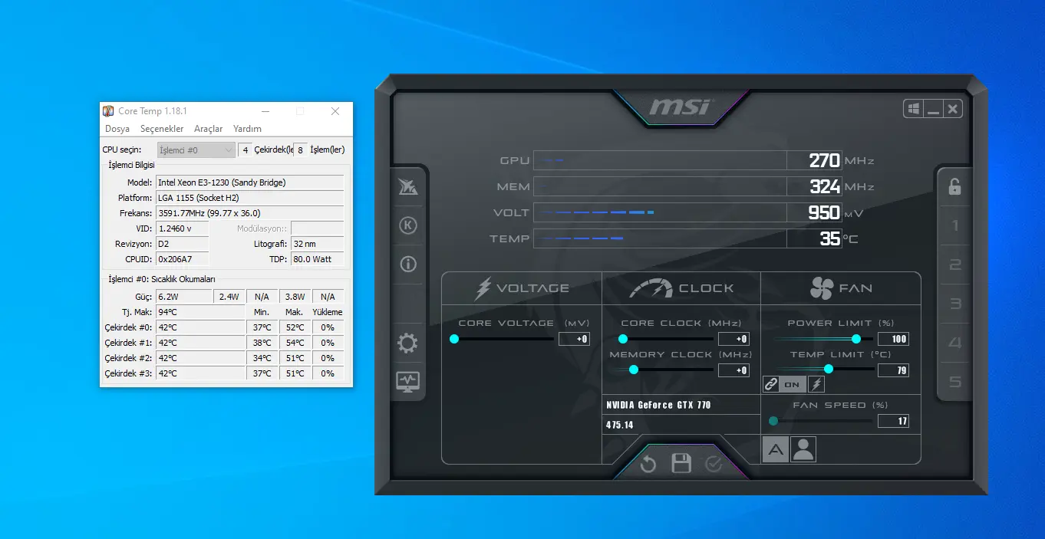
Task: Click the VID value 1.2460 v
Action: click(182, 228)
